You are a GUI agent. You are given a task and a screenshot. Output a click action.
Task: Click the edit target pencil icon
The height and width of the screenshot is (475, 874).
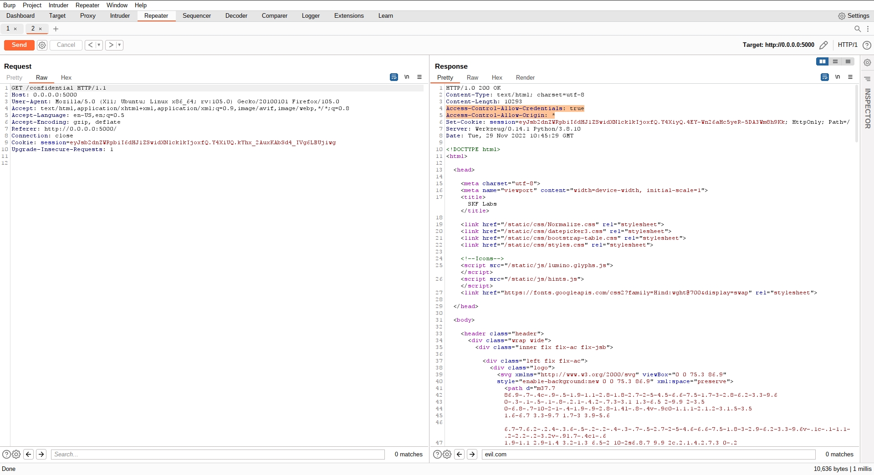click(823, 45)
